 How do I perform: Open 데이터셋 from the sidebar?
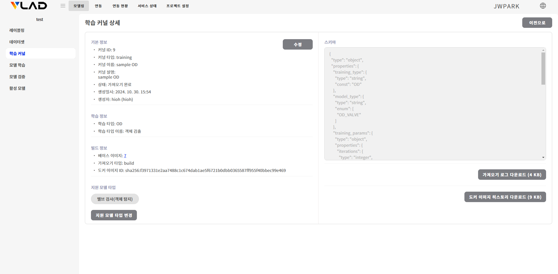tap(17, 42)
